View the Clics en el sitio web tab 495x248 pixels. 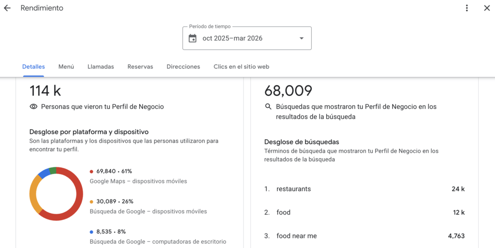point(241,67)
